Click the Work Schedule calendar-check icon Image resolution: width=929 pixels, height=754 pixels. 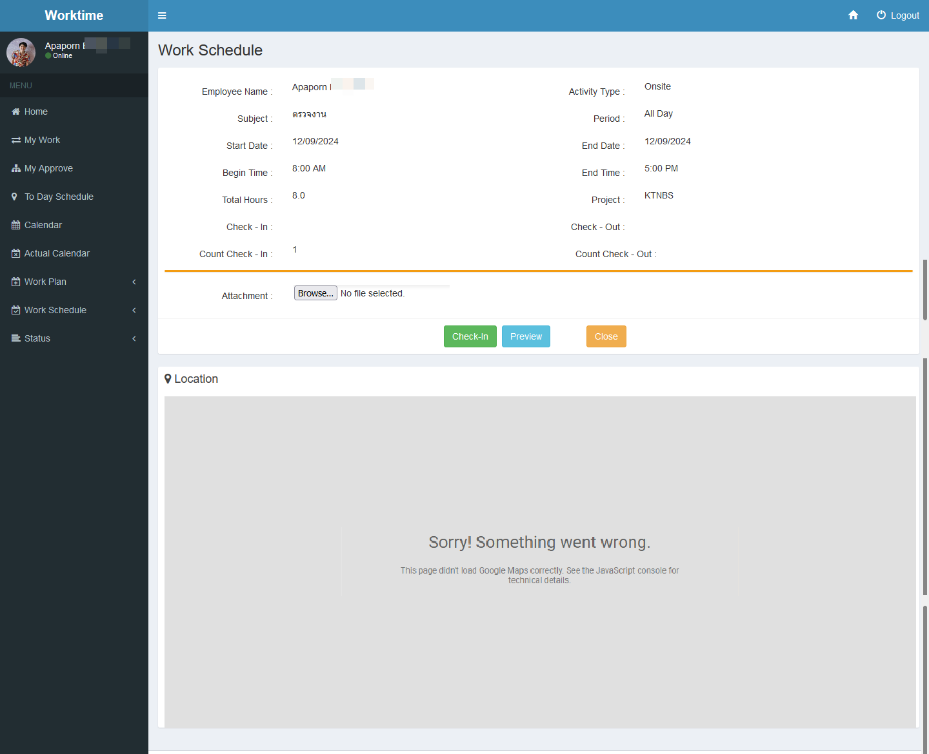pyautogui.click(x=15, y=310)
